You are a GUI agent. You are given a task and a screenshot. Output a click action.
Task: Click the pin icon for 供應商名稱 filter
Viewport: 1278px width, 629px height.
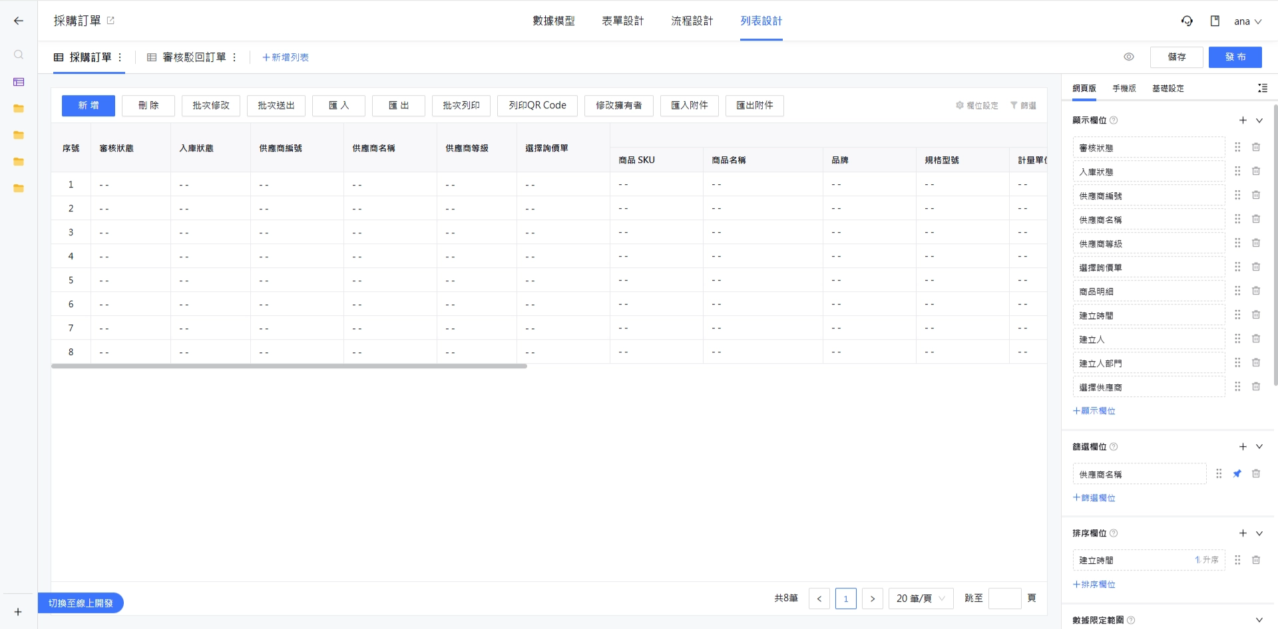pyautogui.click(x=1237, y=473)
